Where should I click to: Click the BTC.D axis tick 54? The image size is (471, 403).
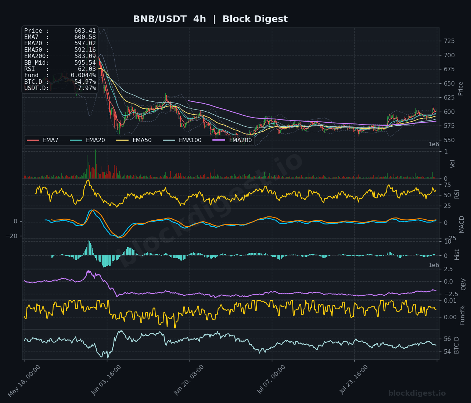point(447,352)
